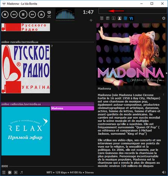Stop playback with the stop button

point(5,15)
